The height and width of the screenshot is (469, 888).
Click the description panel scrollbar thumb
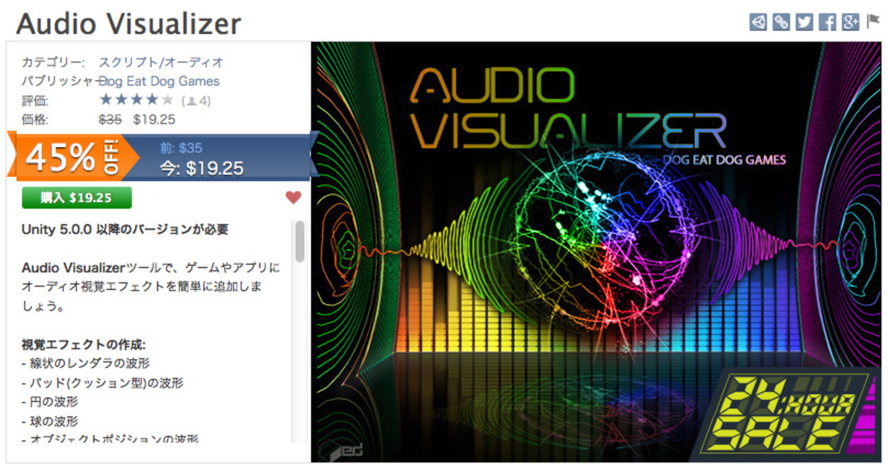coord(300,240)
